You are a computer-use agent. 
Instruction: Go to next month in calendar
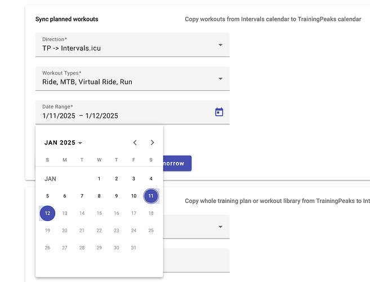(152, 143)
